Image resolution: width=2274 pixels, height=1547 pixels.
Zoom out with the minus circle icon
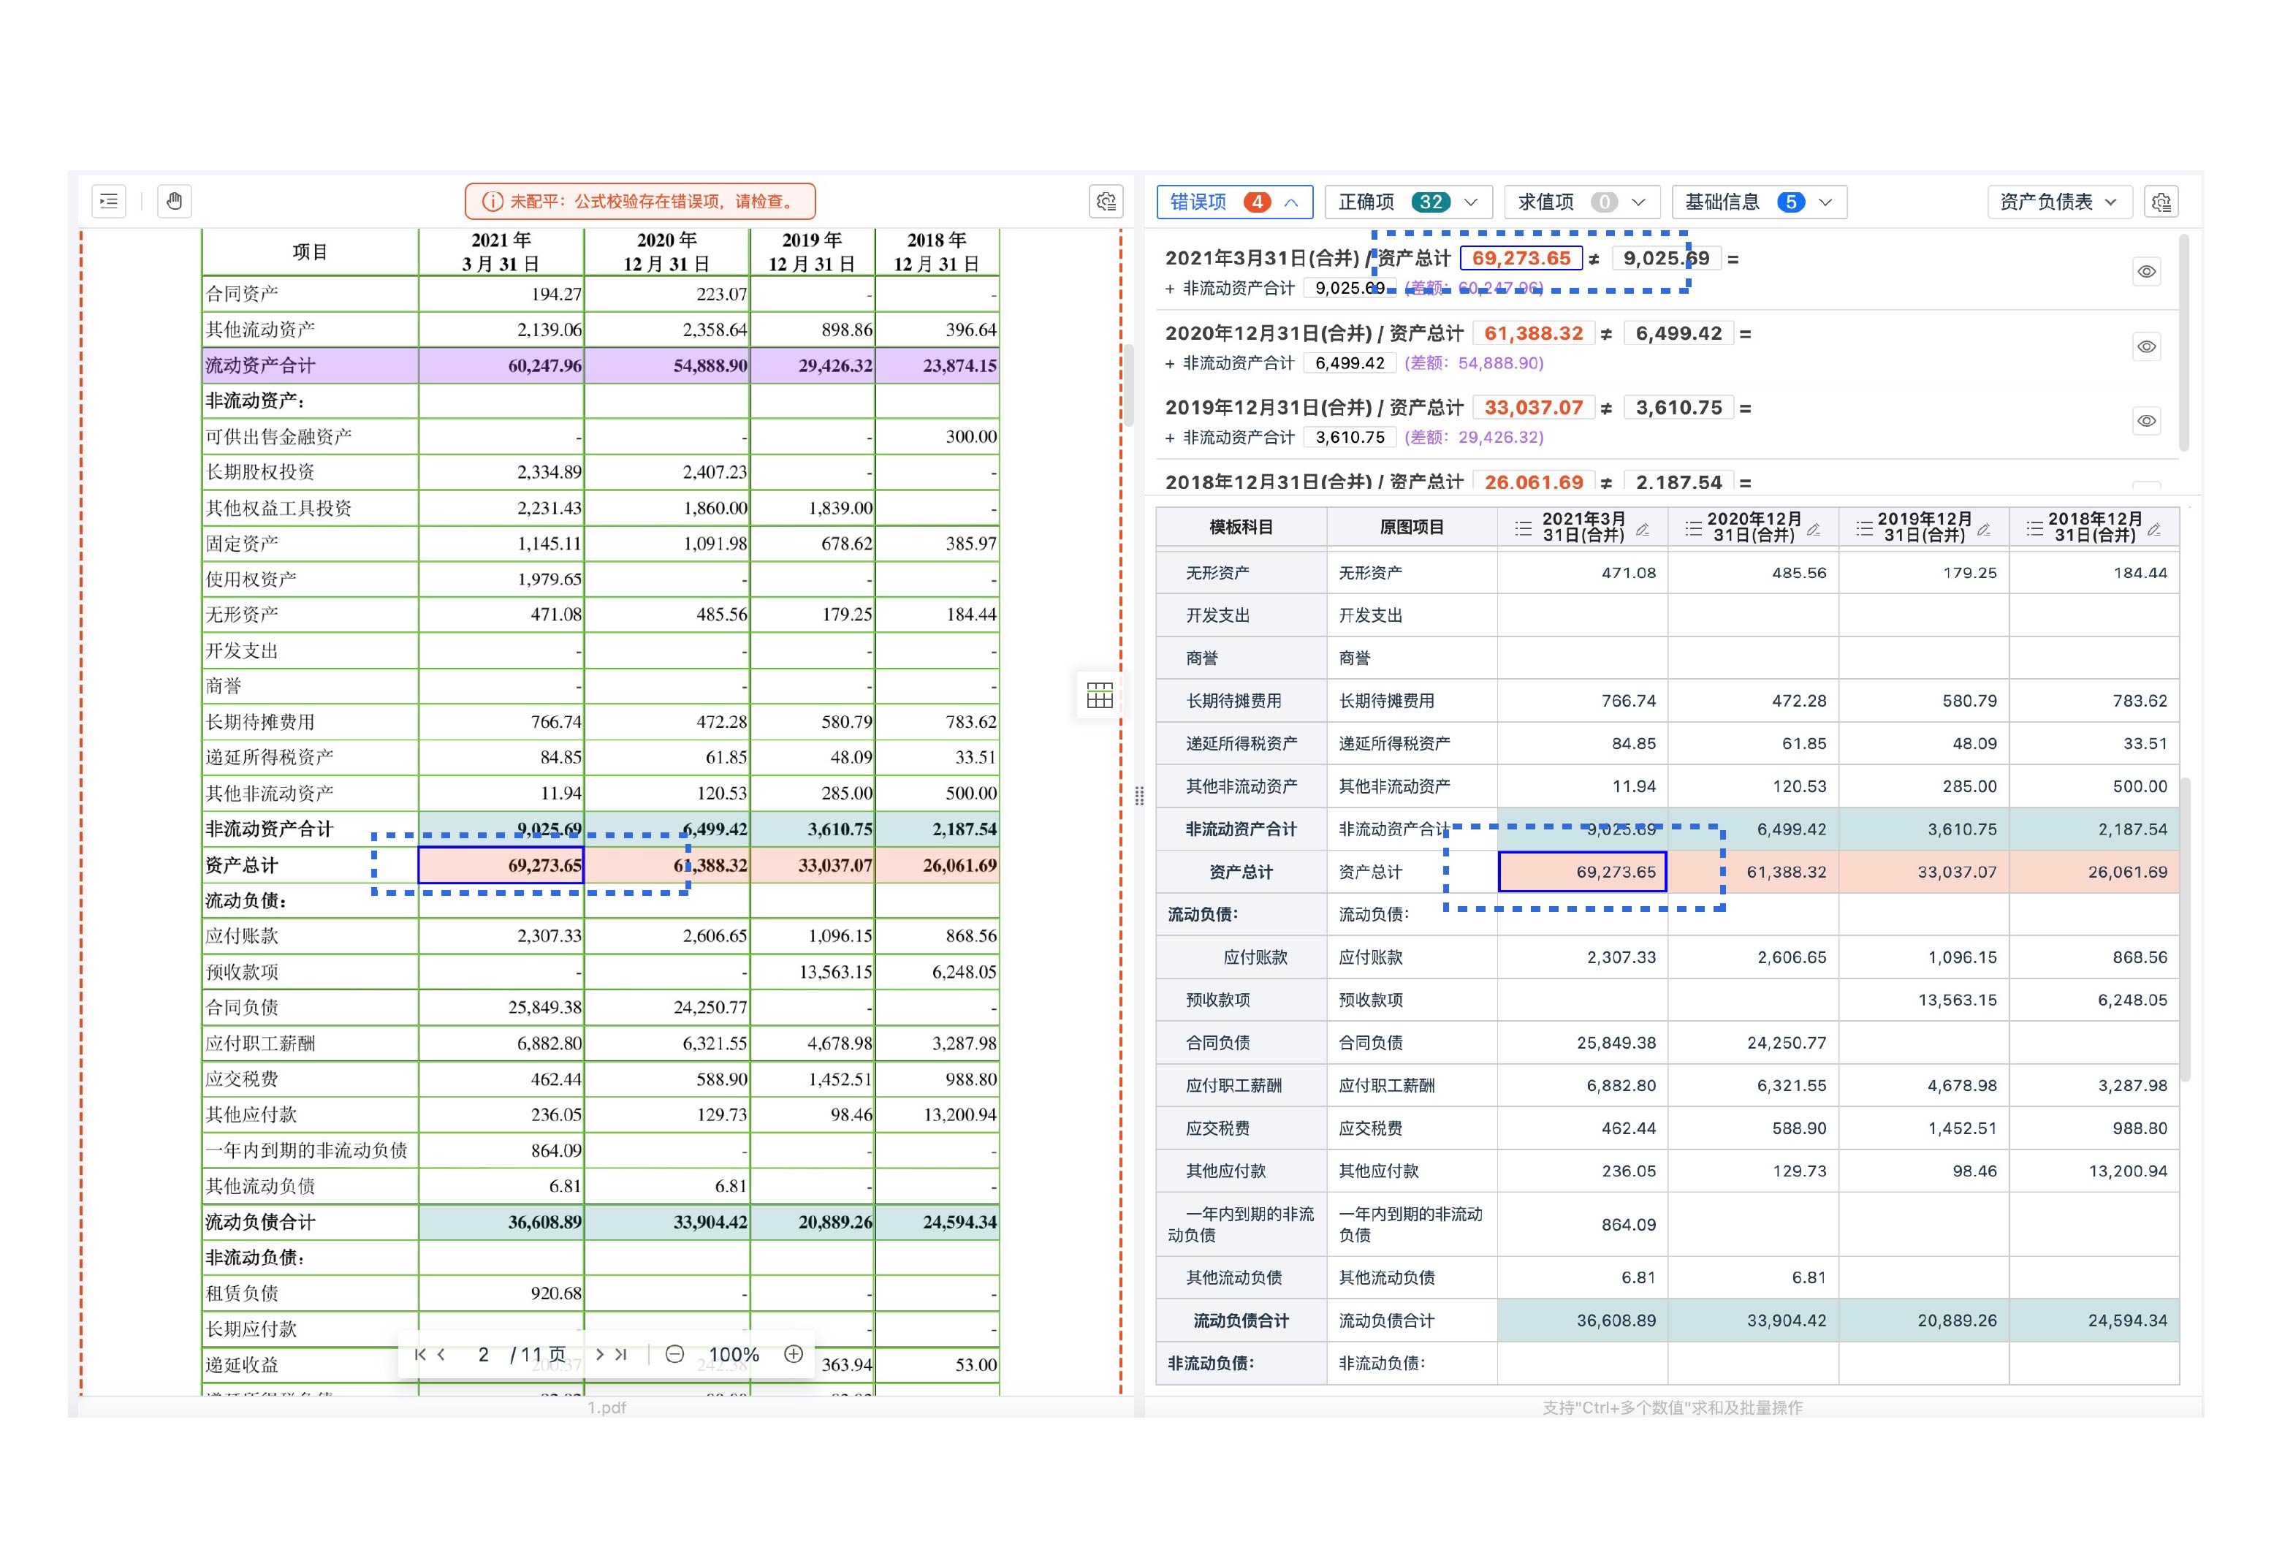point(674,1354)
